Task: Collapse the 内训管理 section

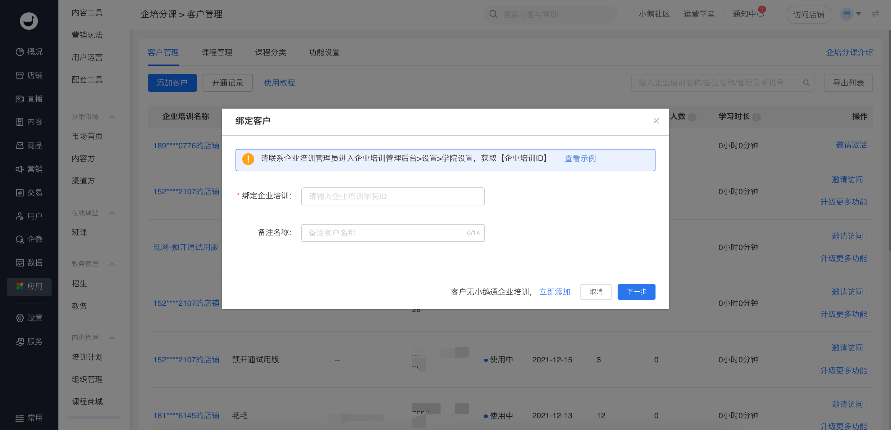Action: [x=112, y=338]
